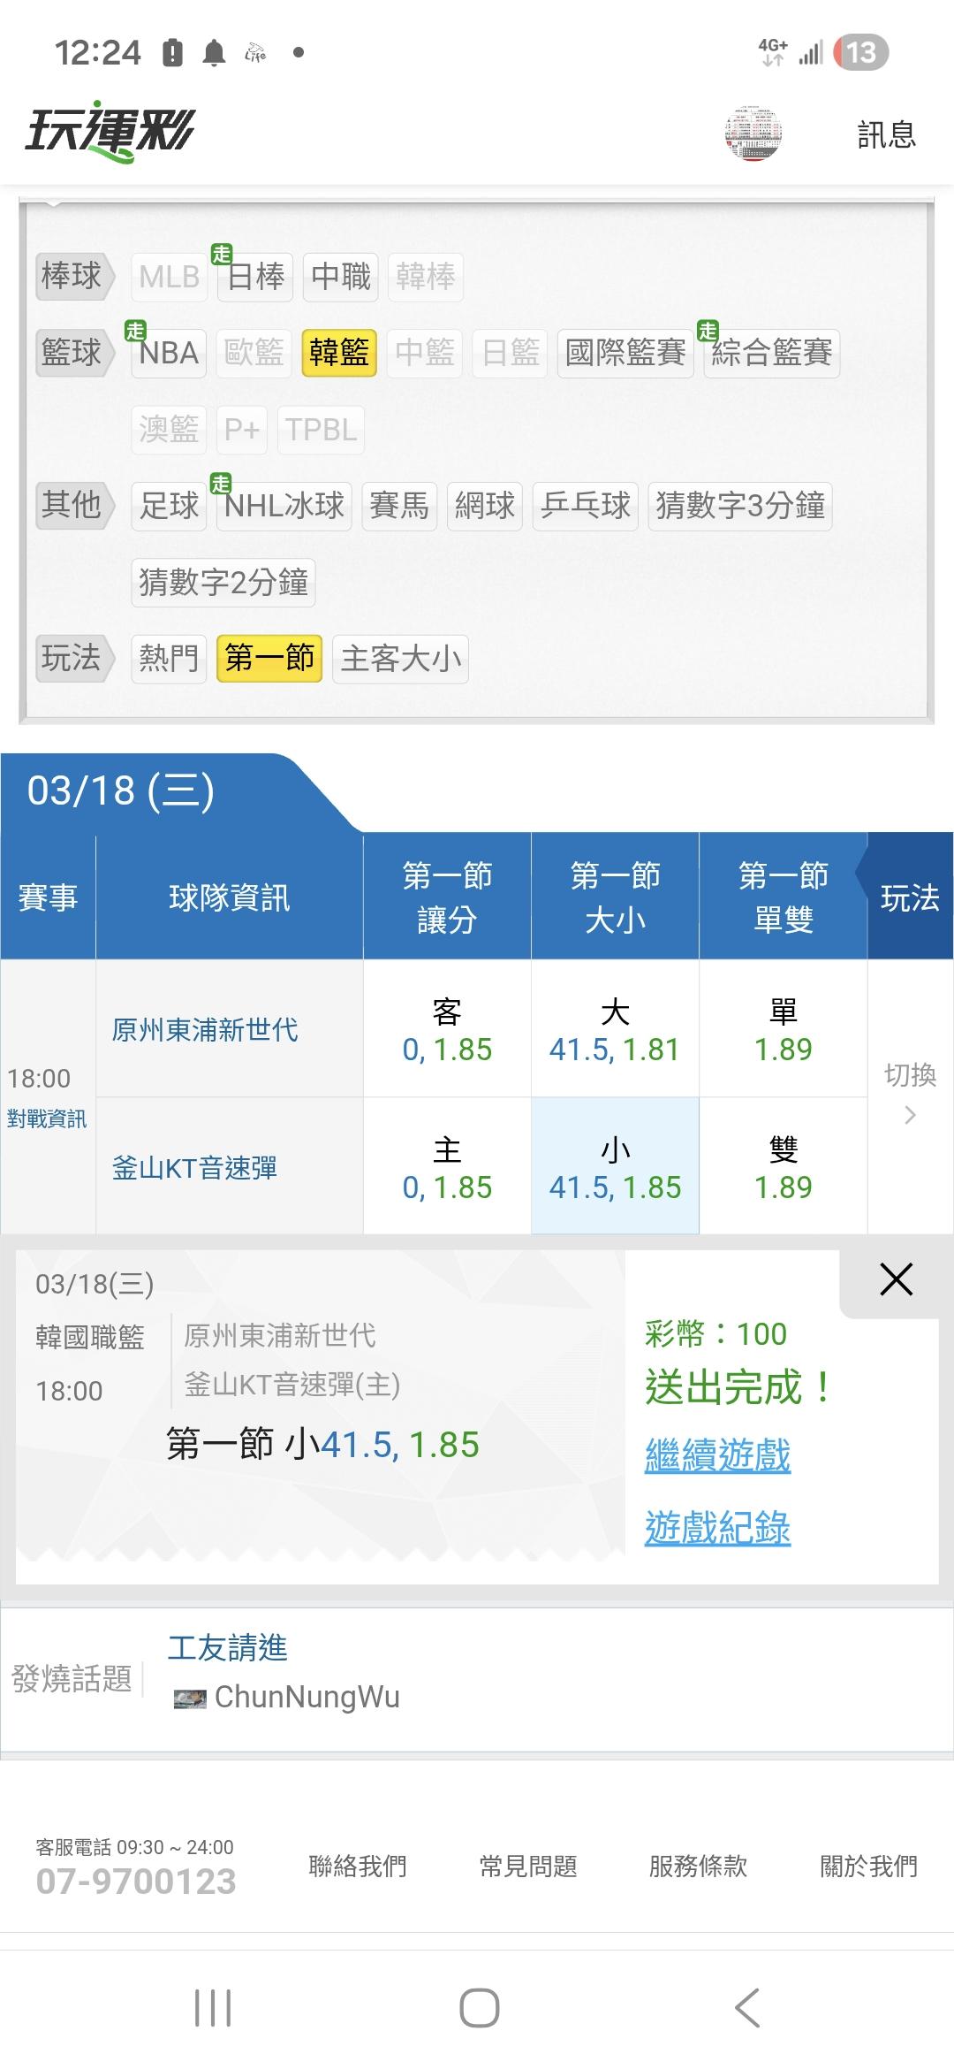
Task: Pick 客 0, 1.85 spread
Action: pos(447,1029)
